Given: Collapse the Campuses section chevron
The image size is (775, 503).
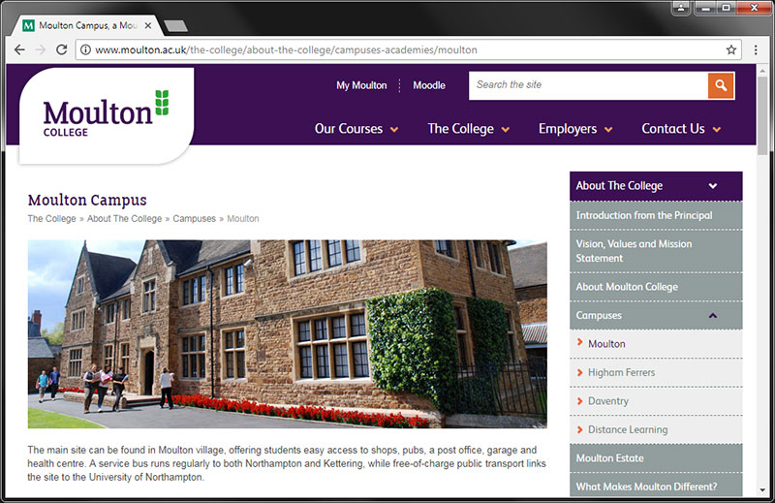Looking at the screenshot, I should pyautogui.click(x=713, y=316).
